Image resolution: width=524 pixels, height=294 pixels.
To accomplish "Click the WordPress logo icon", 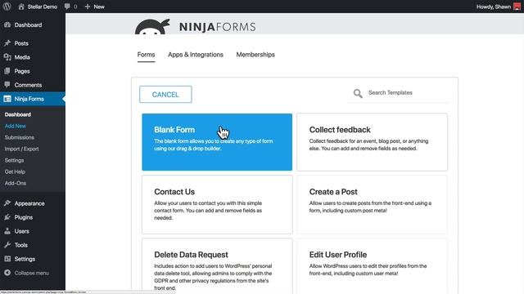I will [x=7, y=7].
